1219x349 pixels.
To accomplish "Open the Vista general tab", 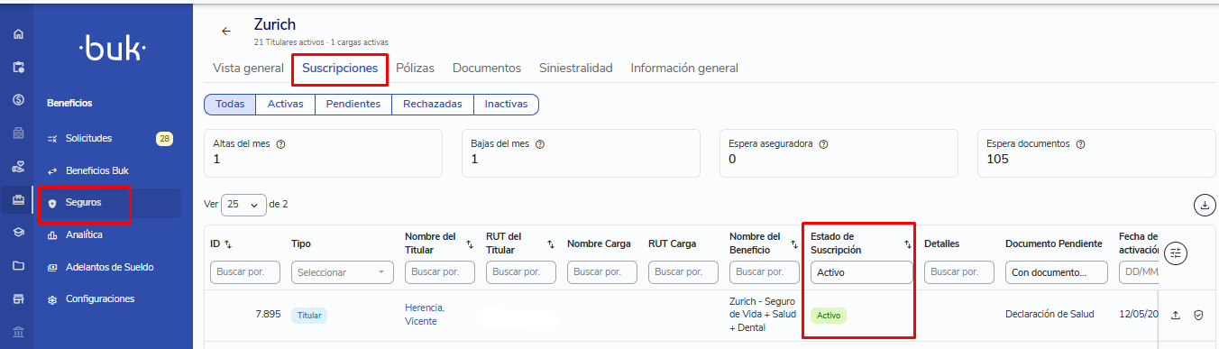I will 248,69.
